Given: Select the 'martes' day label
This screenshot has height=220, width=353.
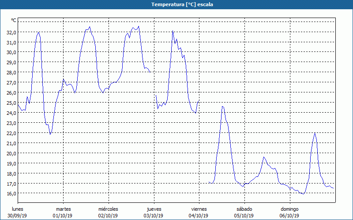Looking at the screenshot, I should click(x=64, y=209).
